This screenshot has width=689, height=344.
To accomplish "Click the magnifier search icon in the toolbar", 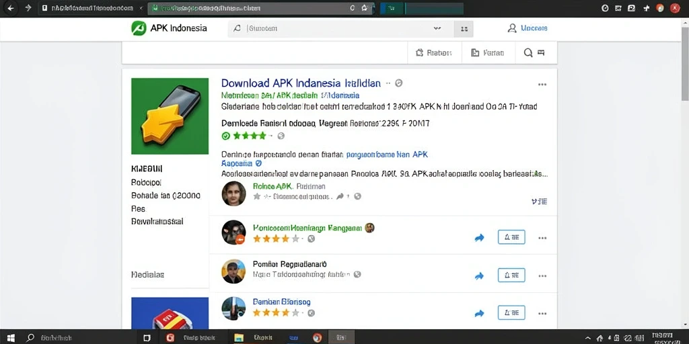I will pyautogui.click(x=528, y=53).
